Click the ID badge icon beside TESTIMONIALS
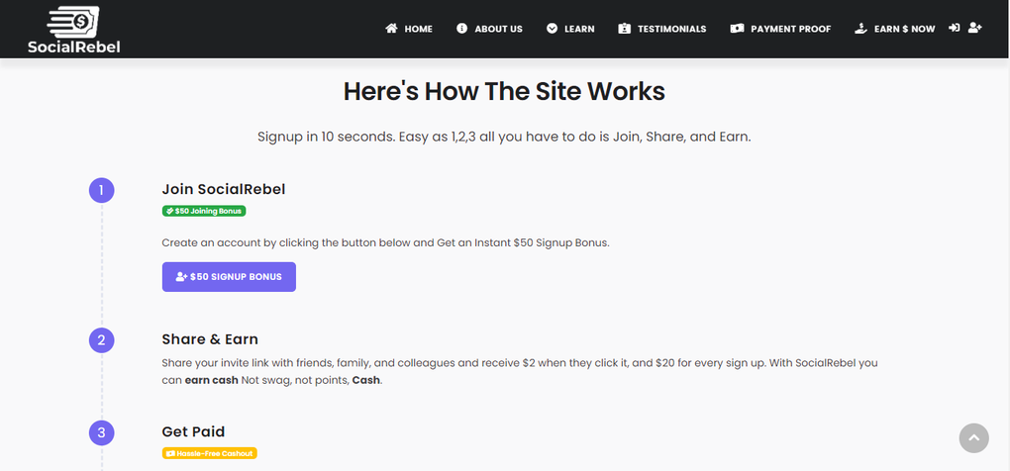This screenshot has width=1010, height=471. (624, 29)
